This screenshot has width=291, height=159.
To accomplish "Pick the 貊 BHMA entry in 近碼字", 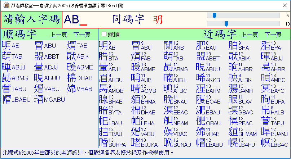I will click(143, 99).
